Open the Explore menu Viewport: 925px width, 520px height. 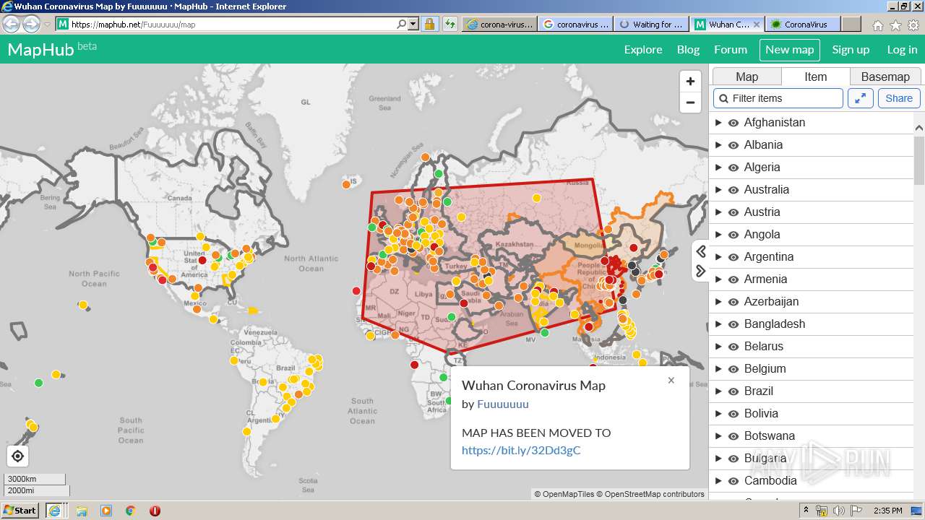coord(643,50)
